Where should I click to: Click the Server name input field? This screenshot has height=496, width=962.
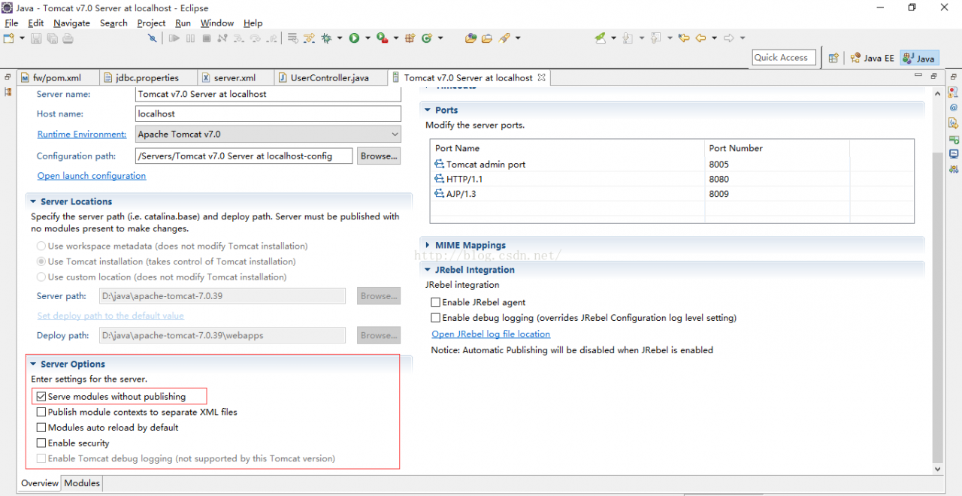(268, 94)
